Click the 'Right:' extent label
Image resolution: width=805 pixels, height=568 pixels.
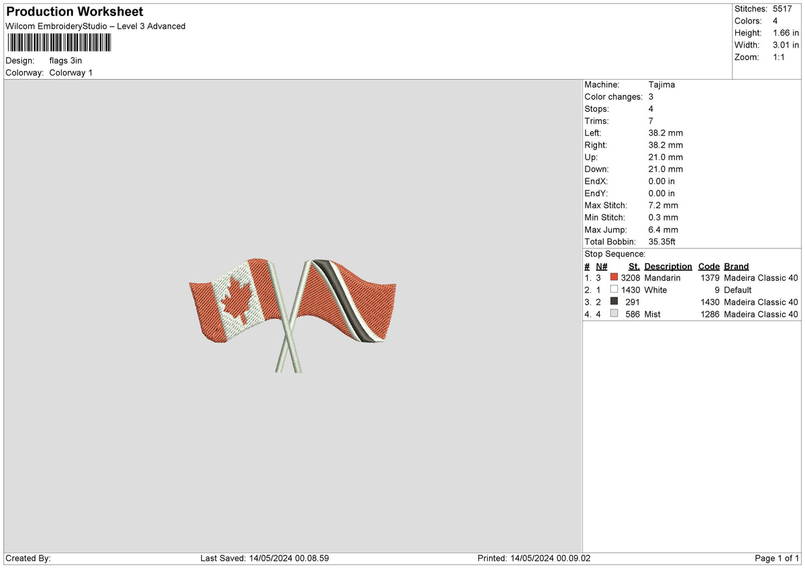tap(595, 145)
